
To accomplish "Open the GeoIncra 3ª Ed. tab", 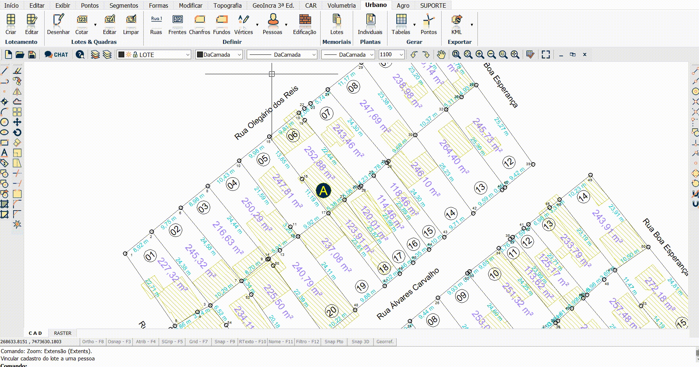I will 273,5.
